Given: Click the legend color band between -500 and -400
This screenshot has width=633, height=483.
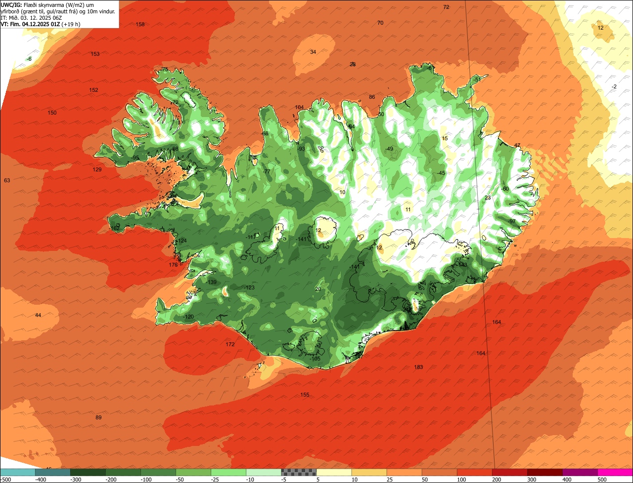Looking at the screenshot, I should pos(18,472).
